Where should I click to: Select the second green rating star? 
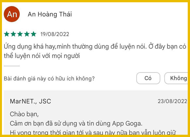(13, 34)
